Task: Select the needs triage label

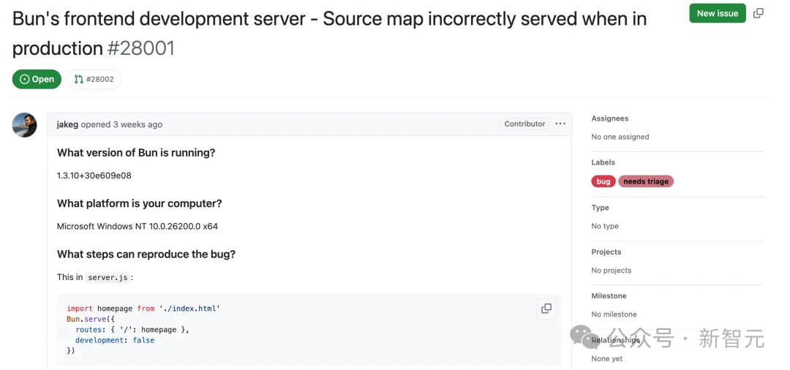Action: coord(646,181)
